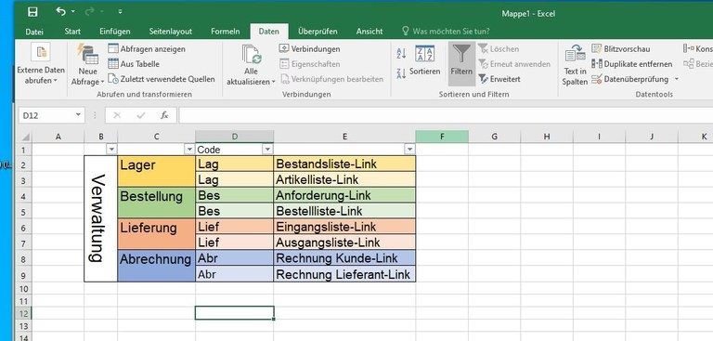Open filter dropdown in cell E1
This screenshot has height=341, width=713.
pyautogui.click(x=409, y=150)
